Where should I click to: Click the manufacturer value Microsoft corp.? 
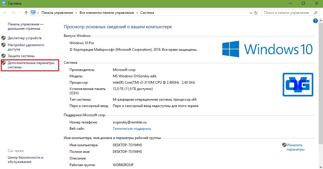coord(124,70)
